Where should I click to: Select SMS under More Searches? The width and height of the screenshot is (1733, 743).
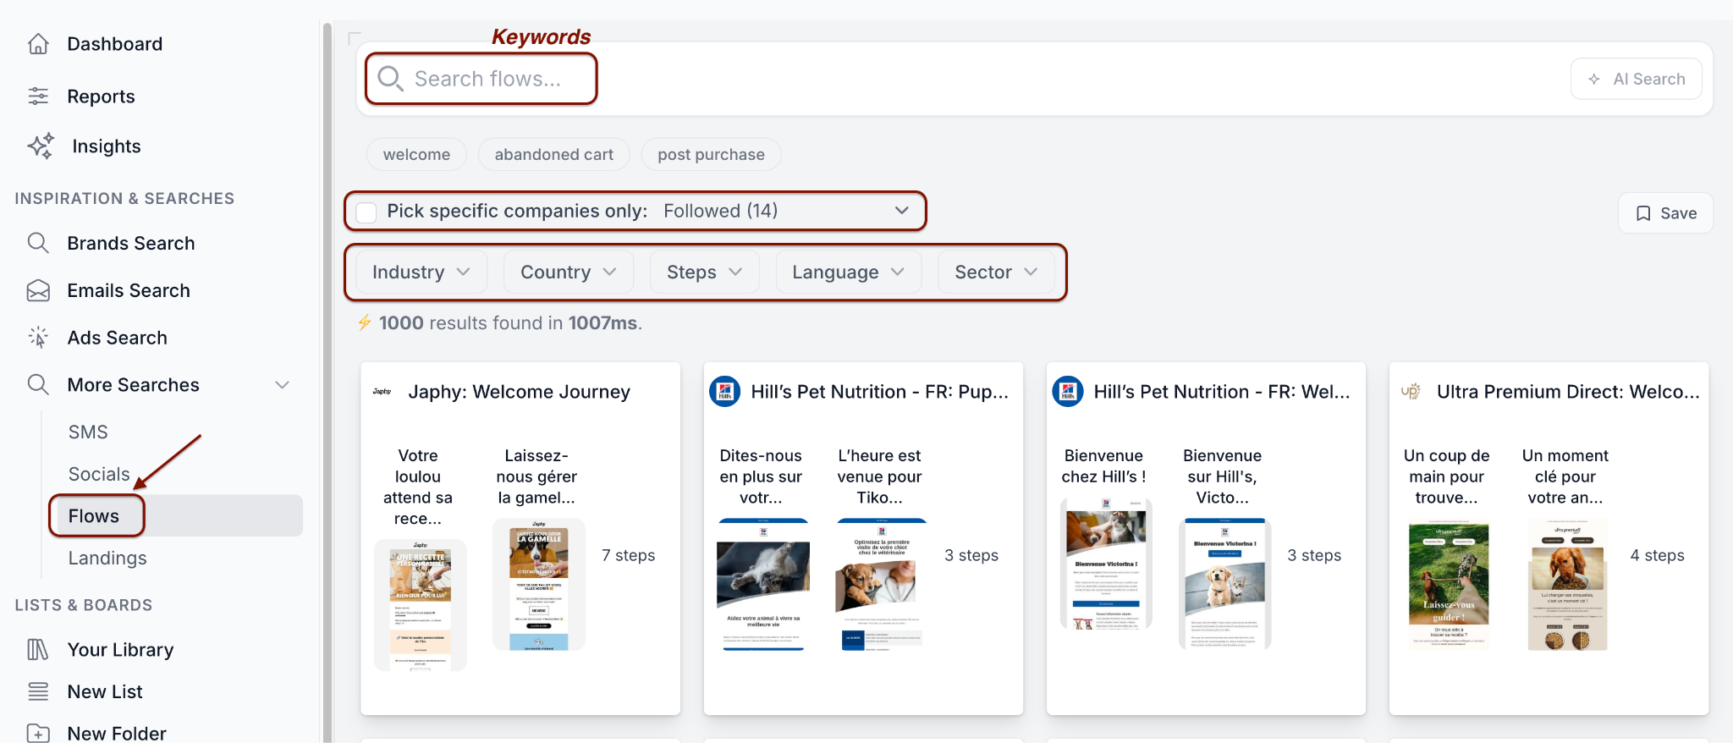[x=88, y=432]
